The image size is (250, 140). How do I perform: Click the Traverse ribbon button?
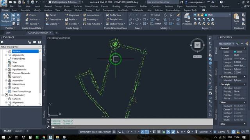coord(32,24)
